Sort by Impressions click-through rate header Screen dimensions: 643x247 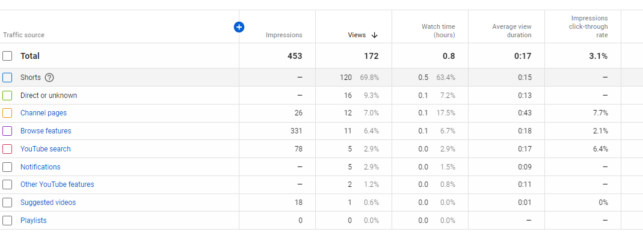pyautogui.click(x=588, y=26)
